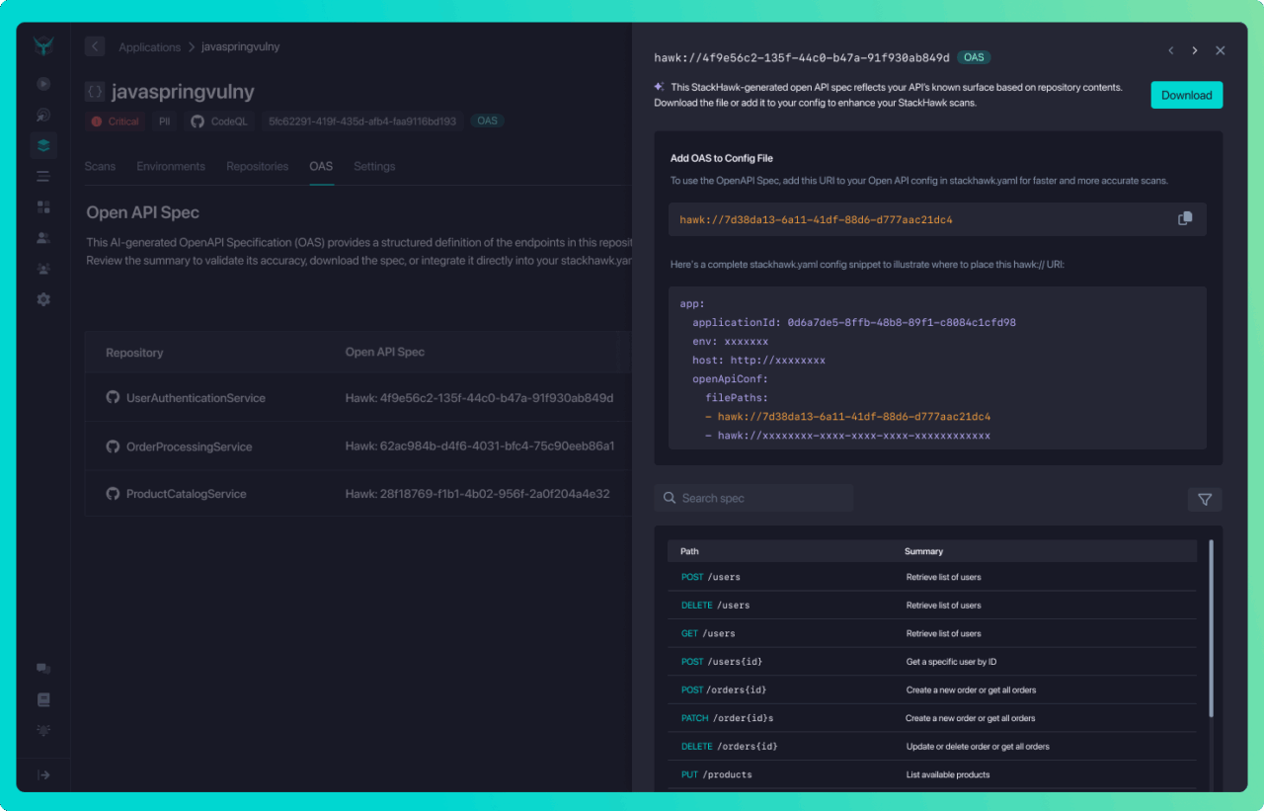Open the Repositories tab
Screen dimensions: 1264x811
tap(257, 166)
